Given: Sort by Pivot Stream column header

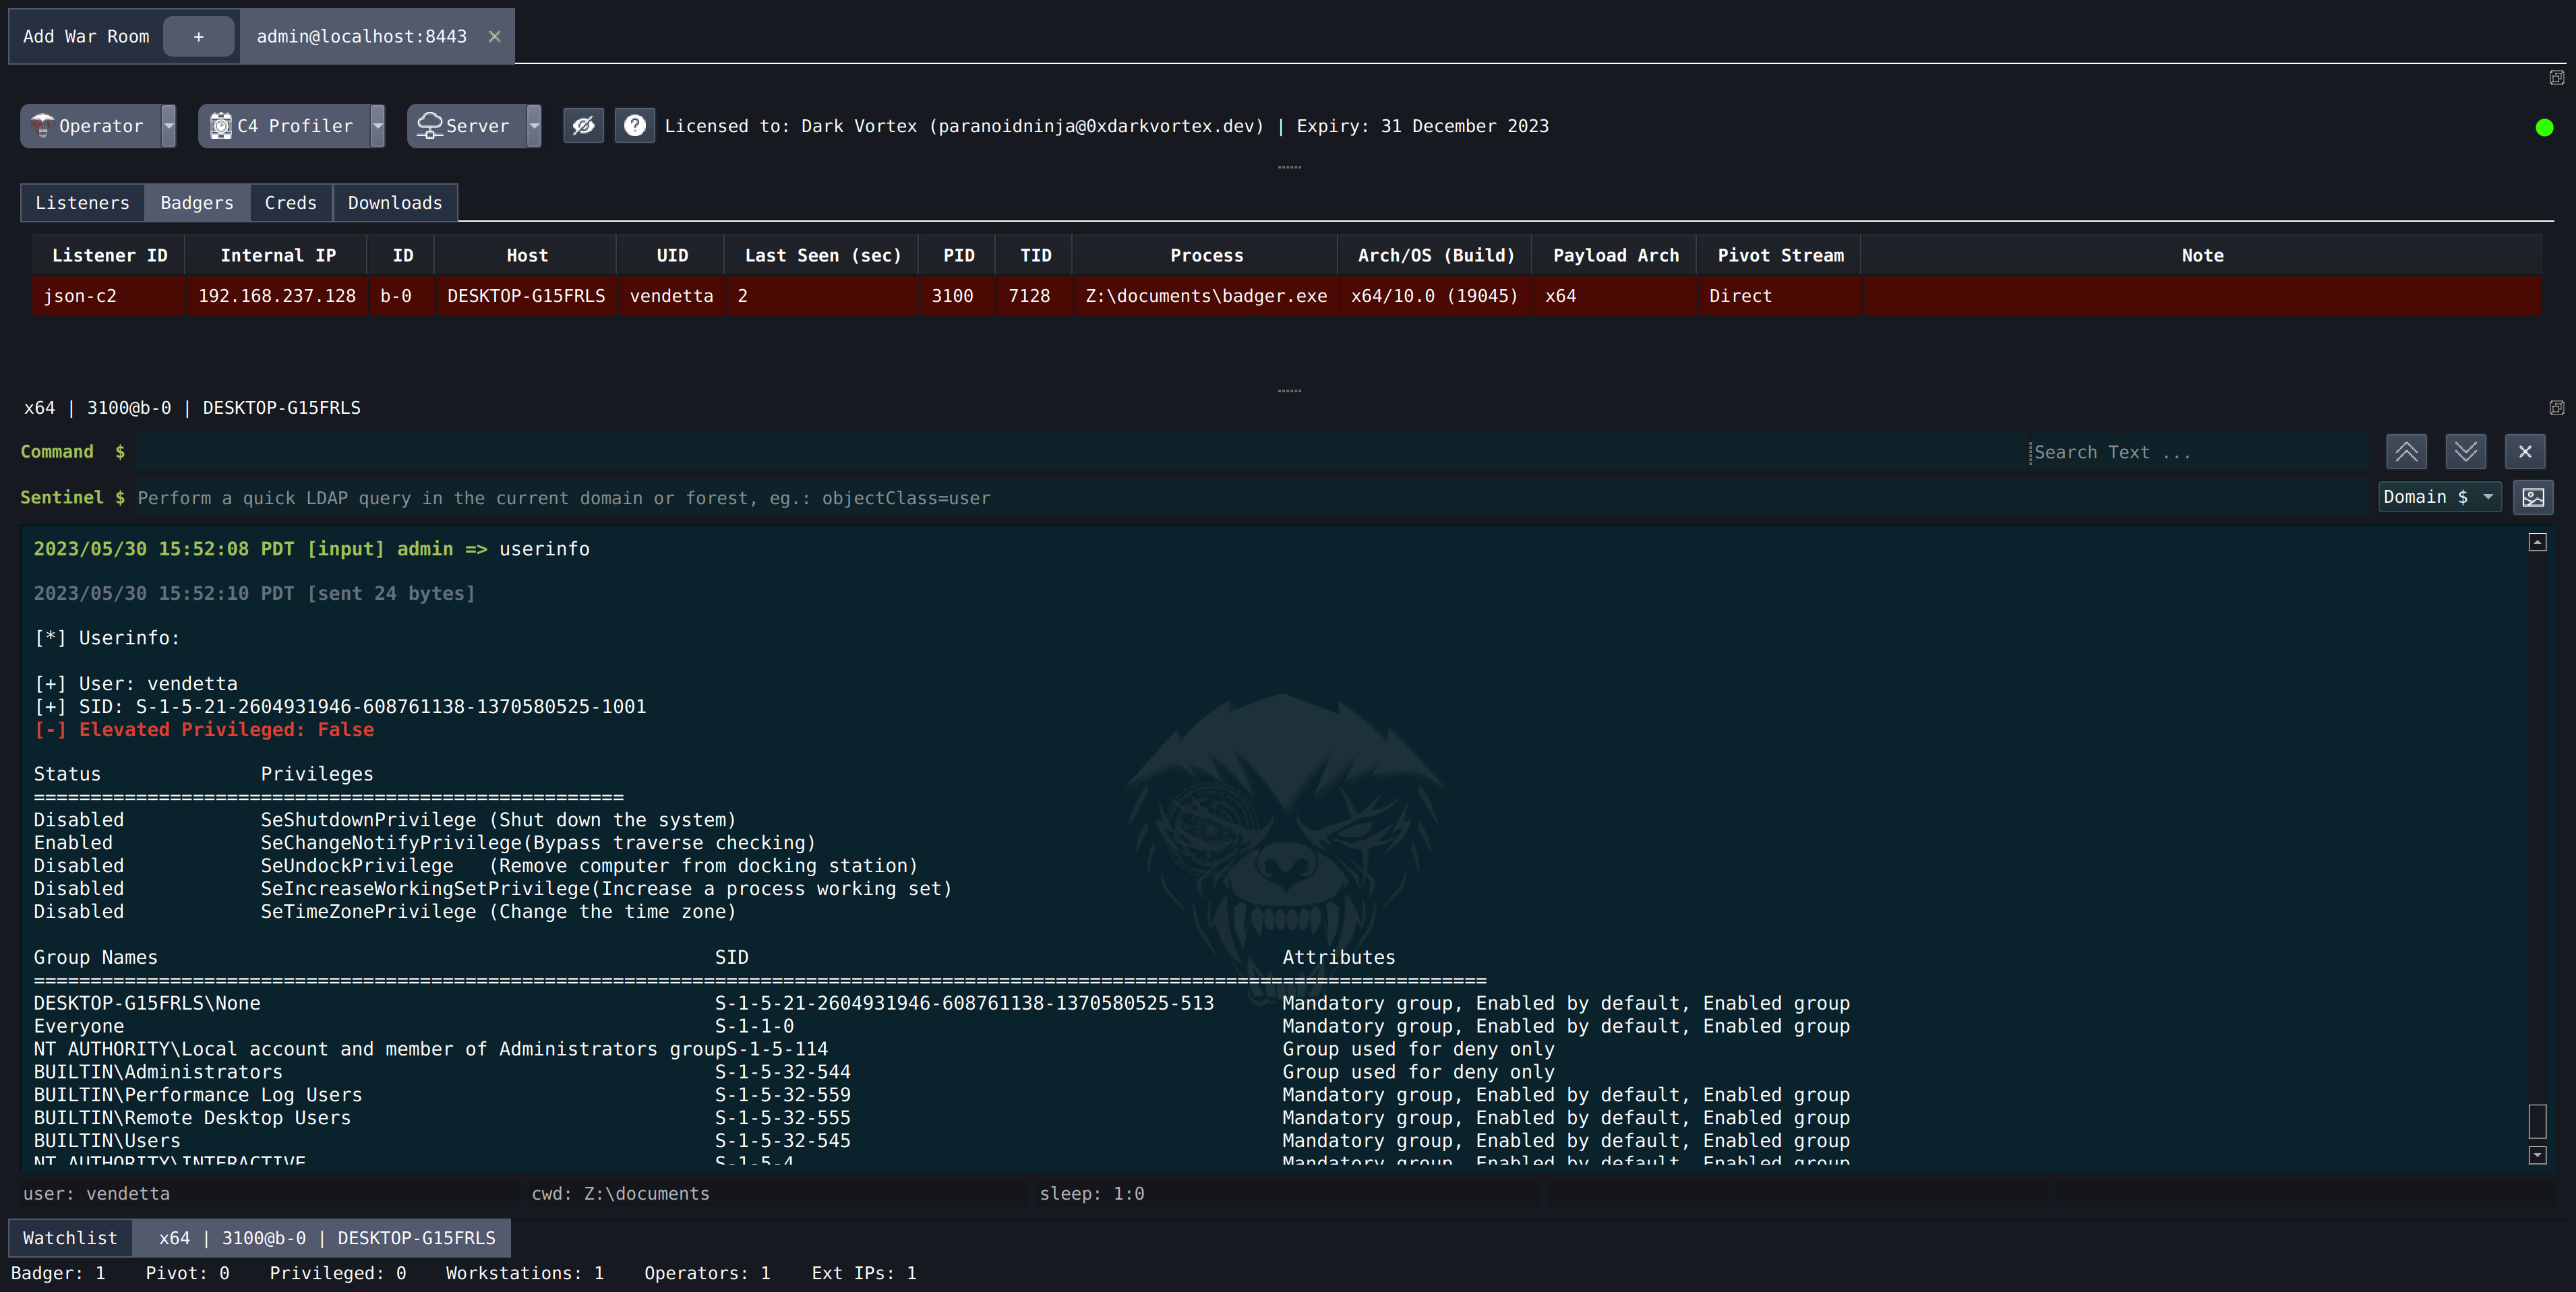Looking at the screenshot, I should pyautogui.click(x=1780, y=256).
